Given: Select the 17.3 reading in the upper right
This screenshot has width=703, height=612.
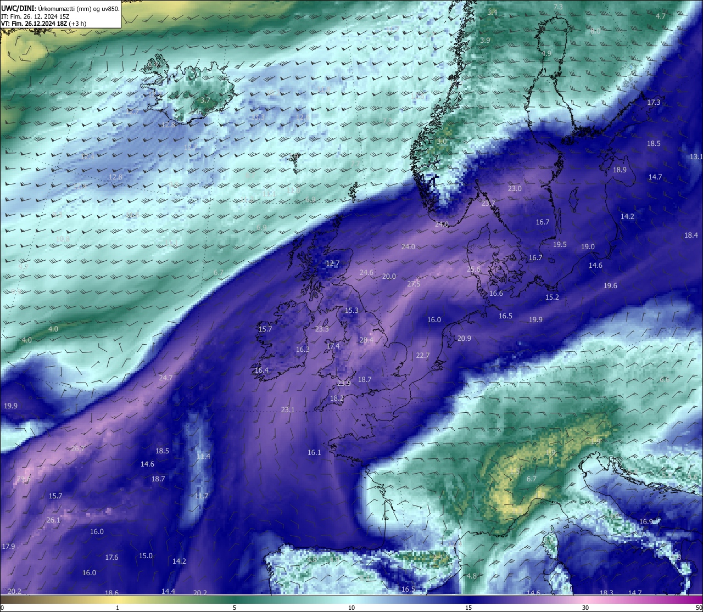Looking at the screenshot, I should pos(654,103).
